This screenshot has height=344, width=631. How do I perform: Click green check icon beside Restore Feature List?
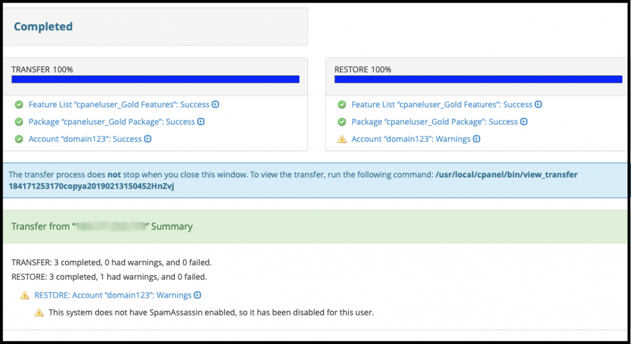[341, 105]
